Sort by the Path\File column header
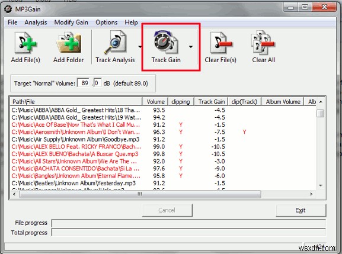The height and width of the screenshot is (254, 342). pos(76,101)
